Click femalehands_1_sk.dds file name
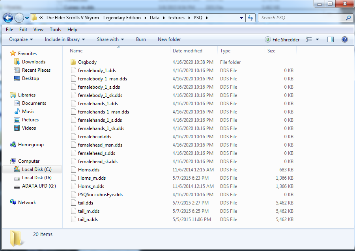 (101, 128)
